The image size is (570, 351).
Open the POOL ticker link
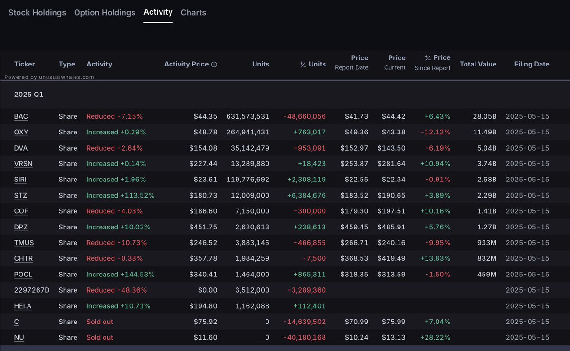(23, 274)
